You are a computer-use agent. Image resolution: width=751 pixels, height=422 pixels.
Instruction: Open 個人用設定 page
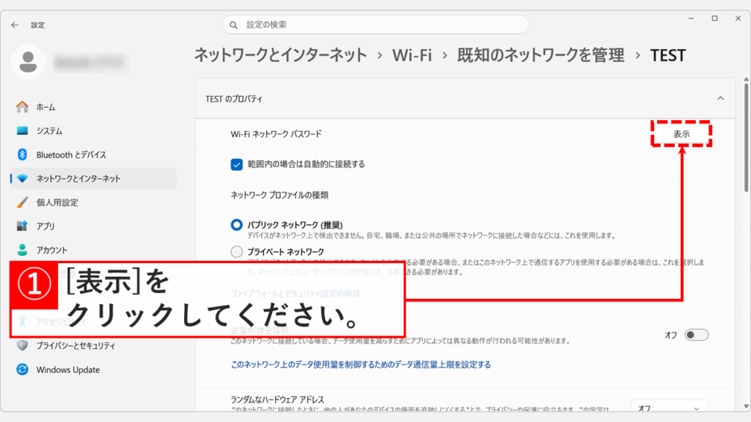click(93, 202)
